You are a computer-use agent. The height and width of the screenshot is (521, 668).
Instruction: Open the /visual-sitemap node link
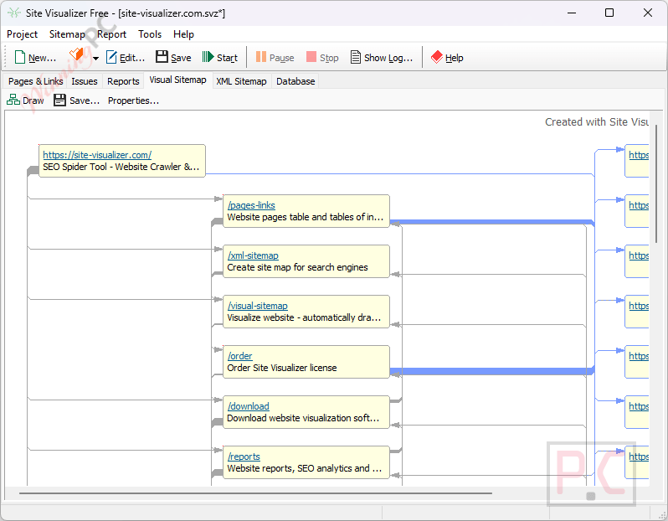(258, 306)
